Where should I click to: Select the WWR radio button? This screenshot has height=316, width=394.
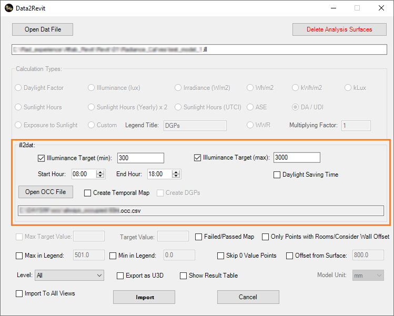click(250, 125)
